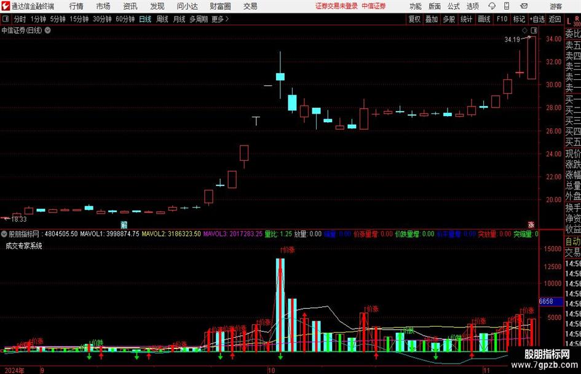This screenshot has width=581, height=374.
Task: Open F10 company info
Action: [502, 19]
